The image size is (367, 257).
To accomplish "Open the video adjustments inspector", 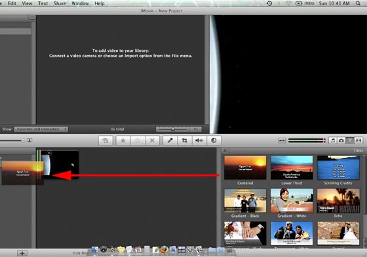I will click(x=214, y=140).
